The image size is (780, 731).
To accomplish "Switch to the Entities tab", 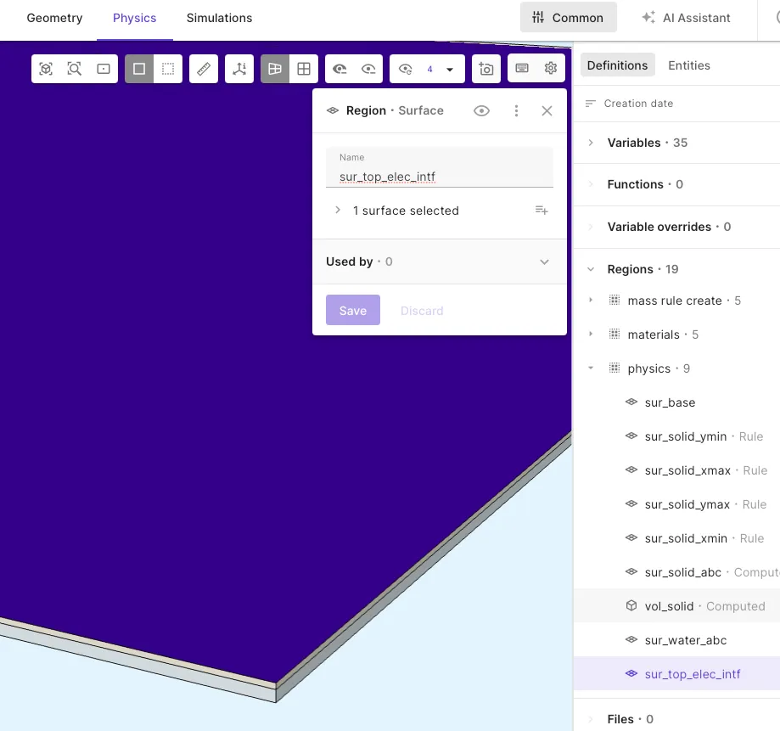I will point(689,65).
